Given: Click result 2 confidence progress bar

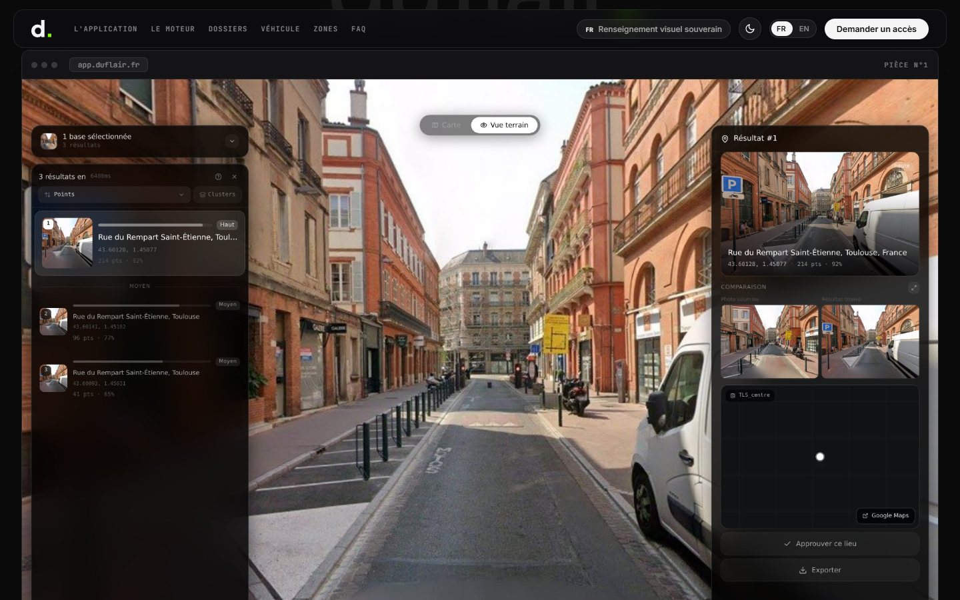Looking at the screenshot, I should 141,305.
